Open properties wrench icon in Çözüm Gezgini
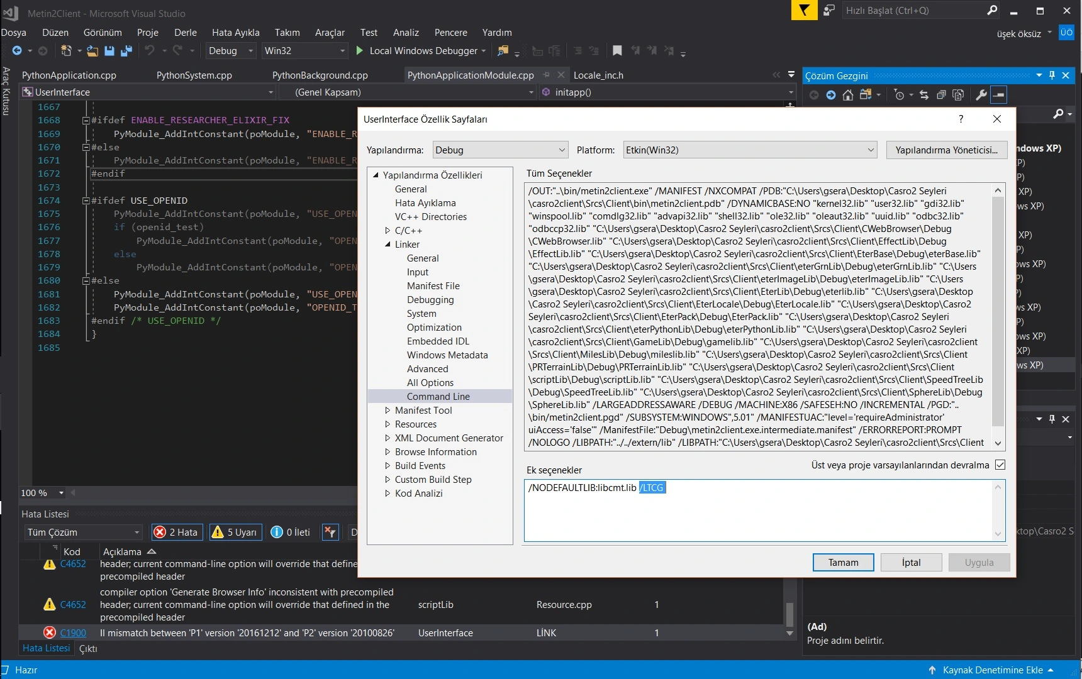Screen dimensions: 1082x679 [x=981, y=95]
